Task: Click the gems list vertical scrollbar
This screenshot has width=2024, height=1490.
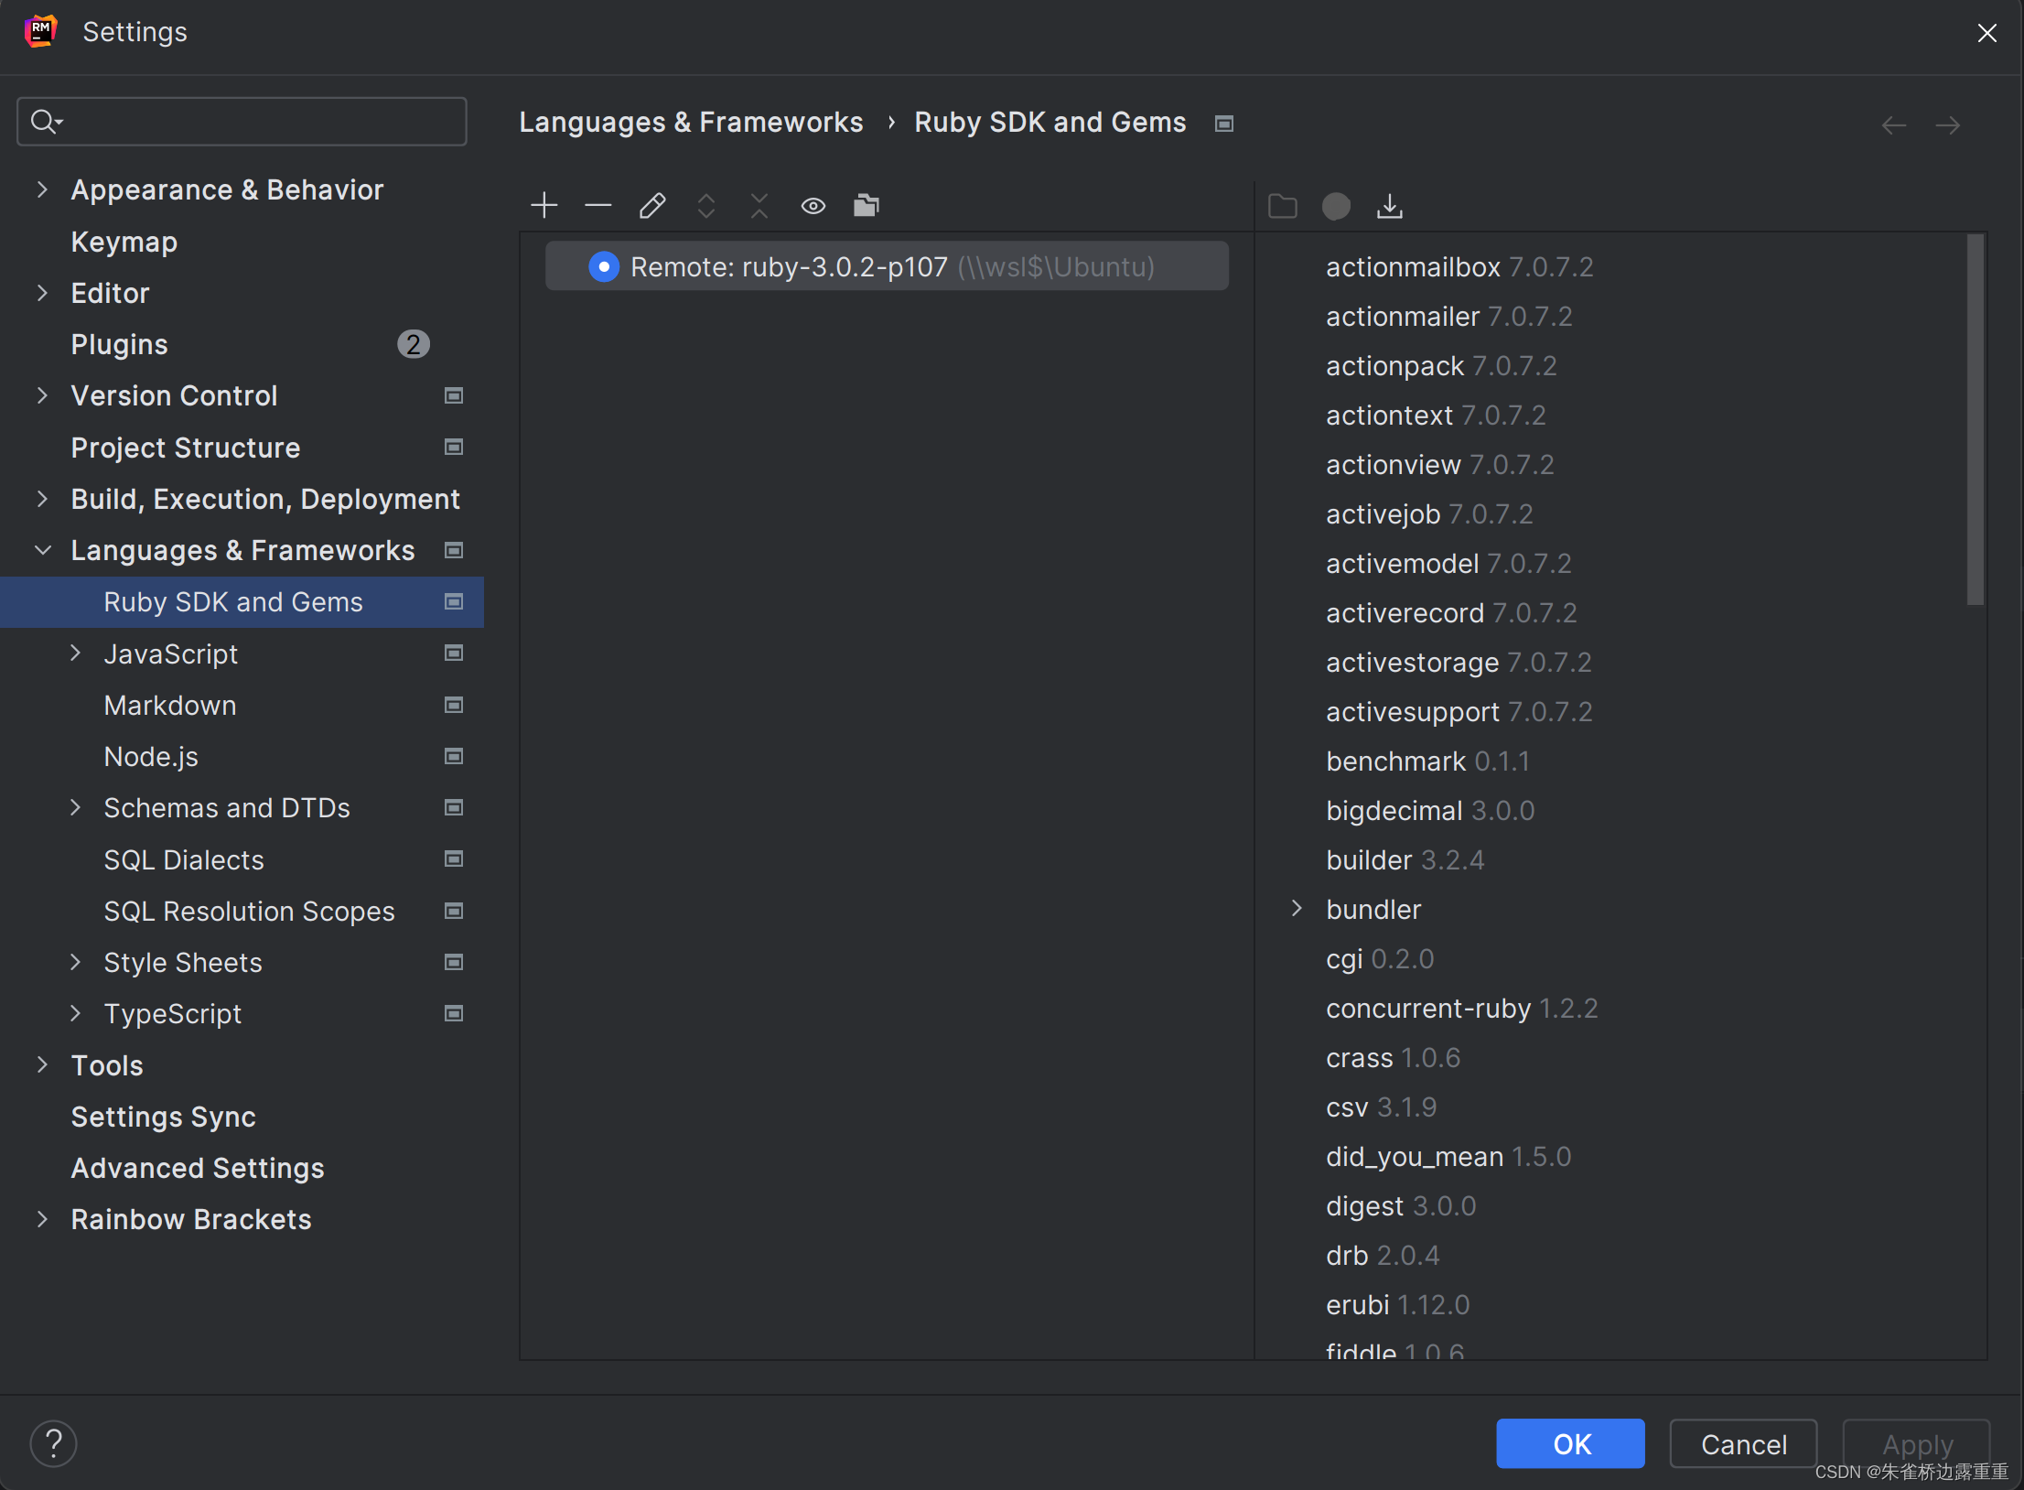Action: point(1975,421)
